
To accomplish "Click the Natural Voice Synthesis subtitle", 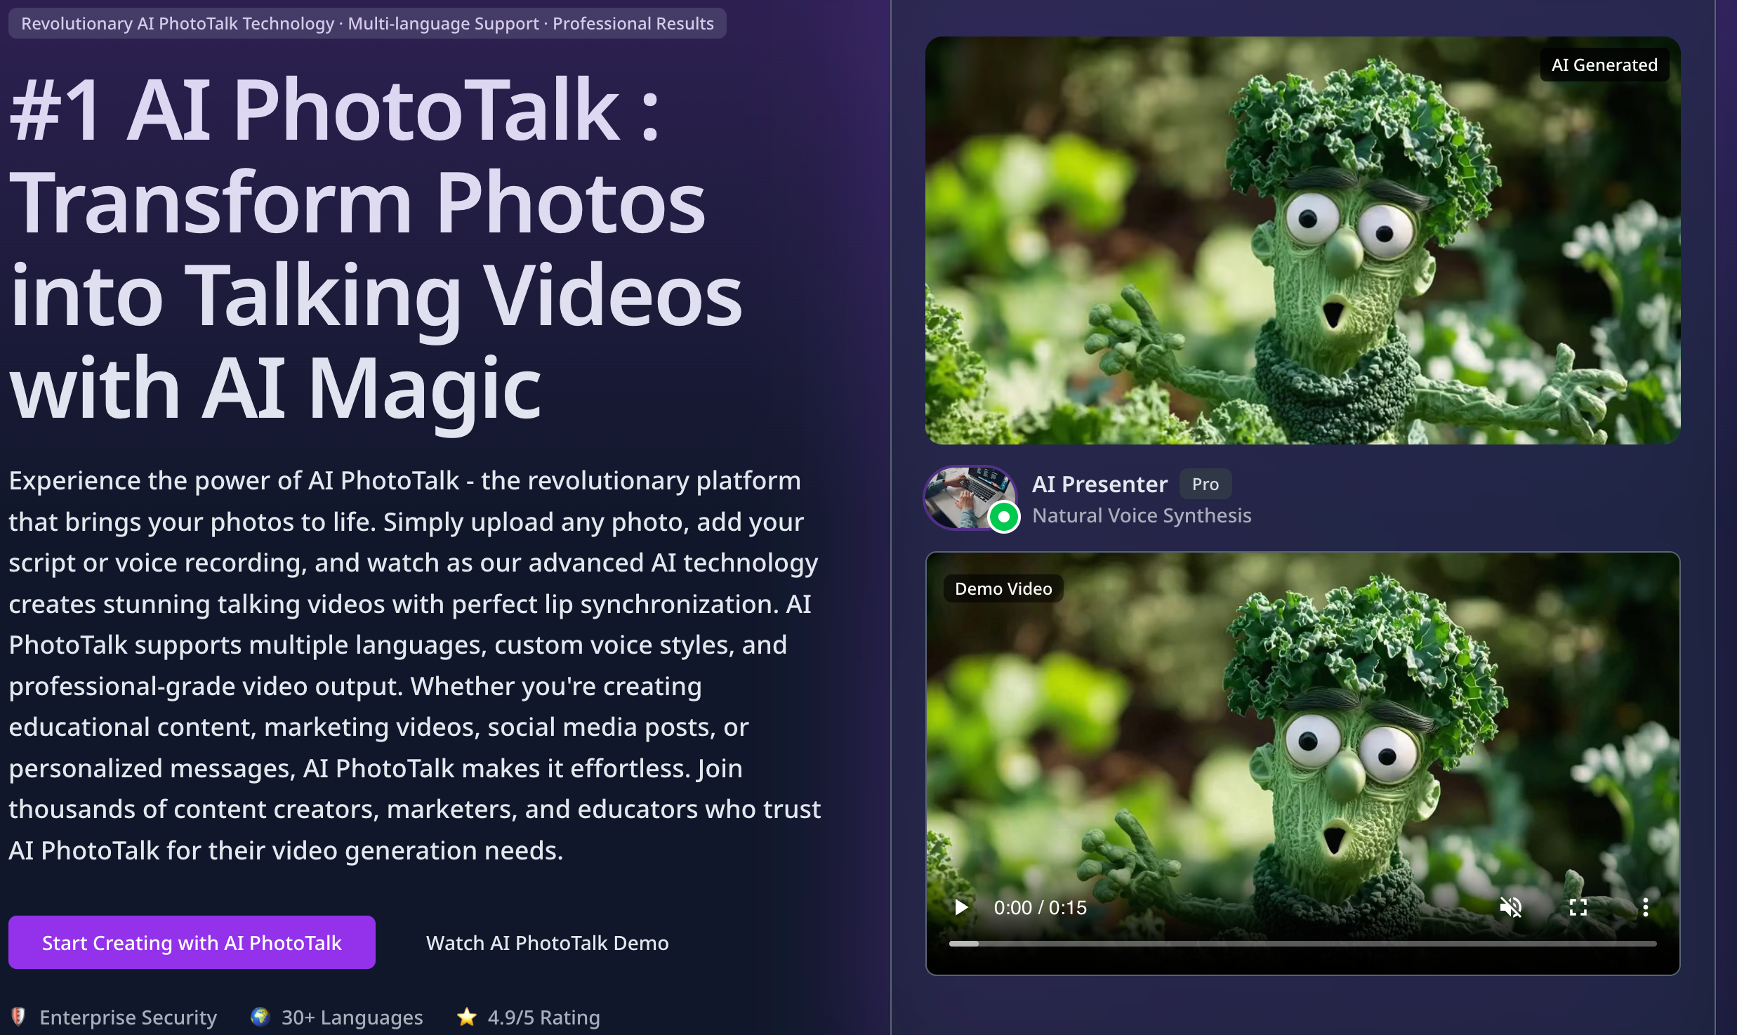I will pos(1142,515).
